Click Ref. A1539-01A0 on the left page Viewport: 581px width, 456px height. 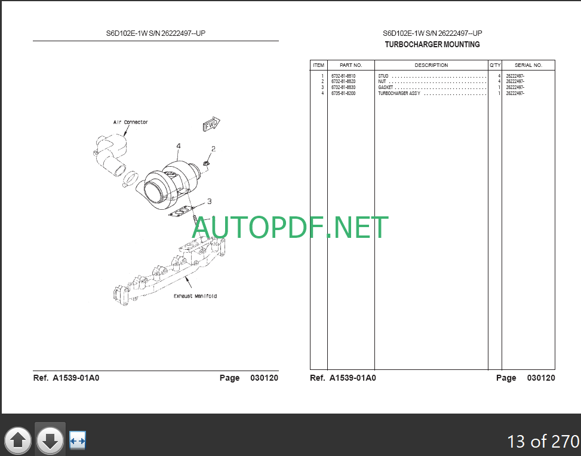(66, 378)
